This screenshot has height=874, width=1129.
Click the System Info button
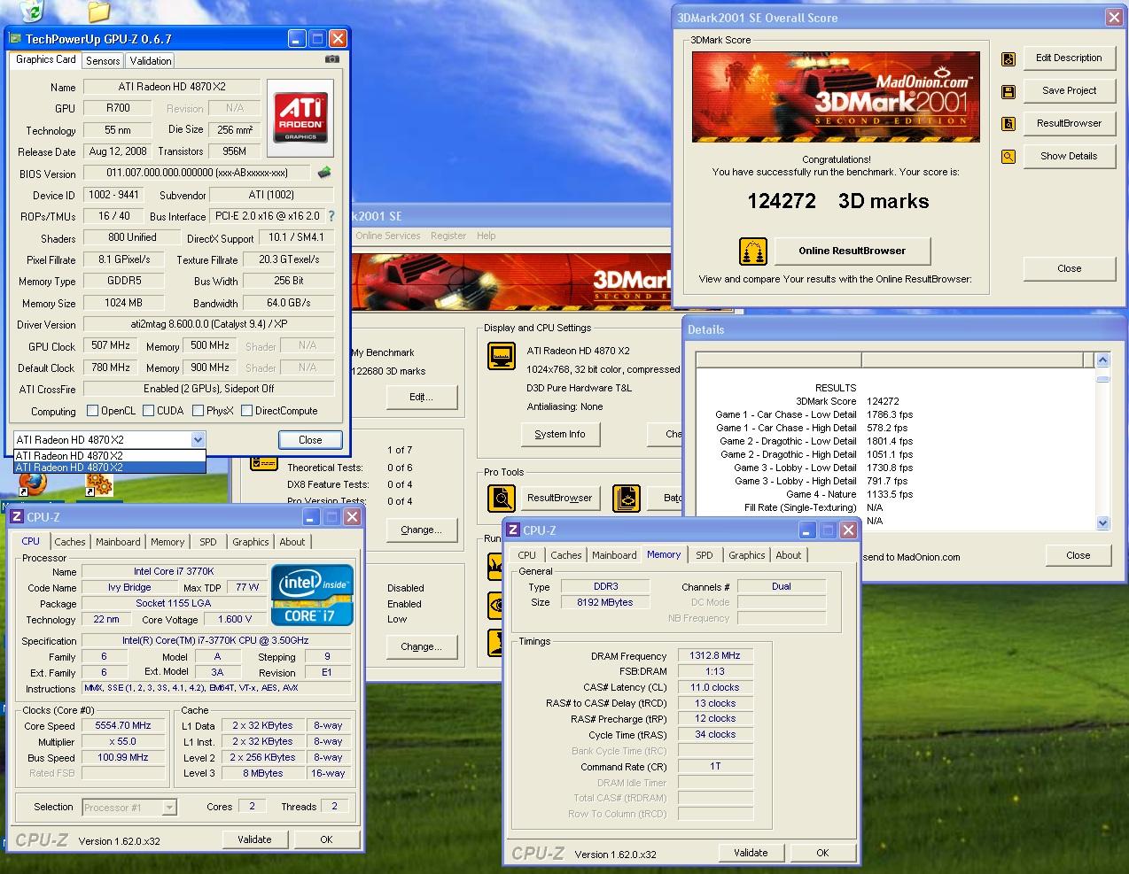pyautogui.click(x=560, y=435)
